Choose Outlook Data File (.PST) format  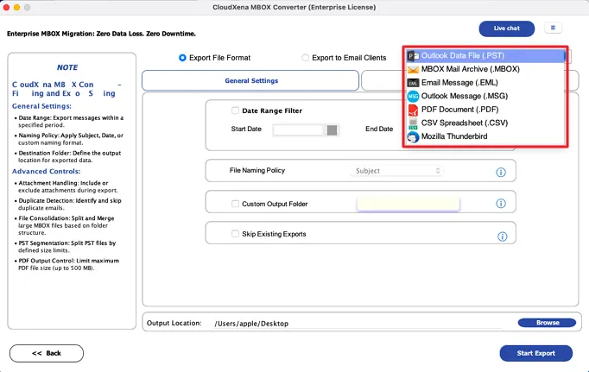[x=485, y=56]
